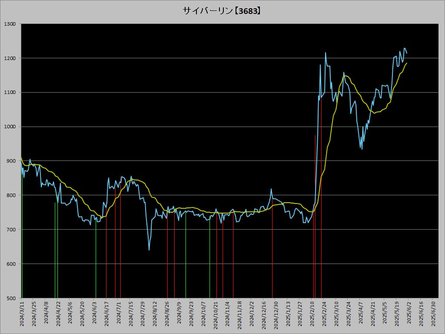Click the 2024/5/6 date label
Screen dimensions: 445x334
click(x=70, y=312)
